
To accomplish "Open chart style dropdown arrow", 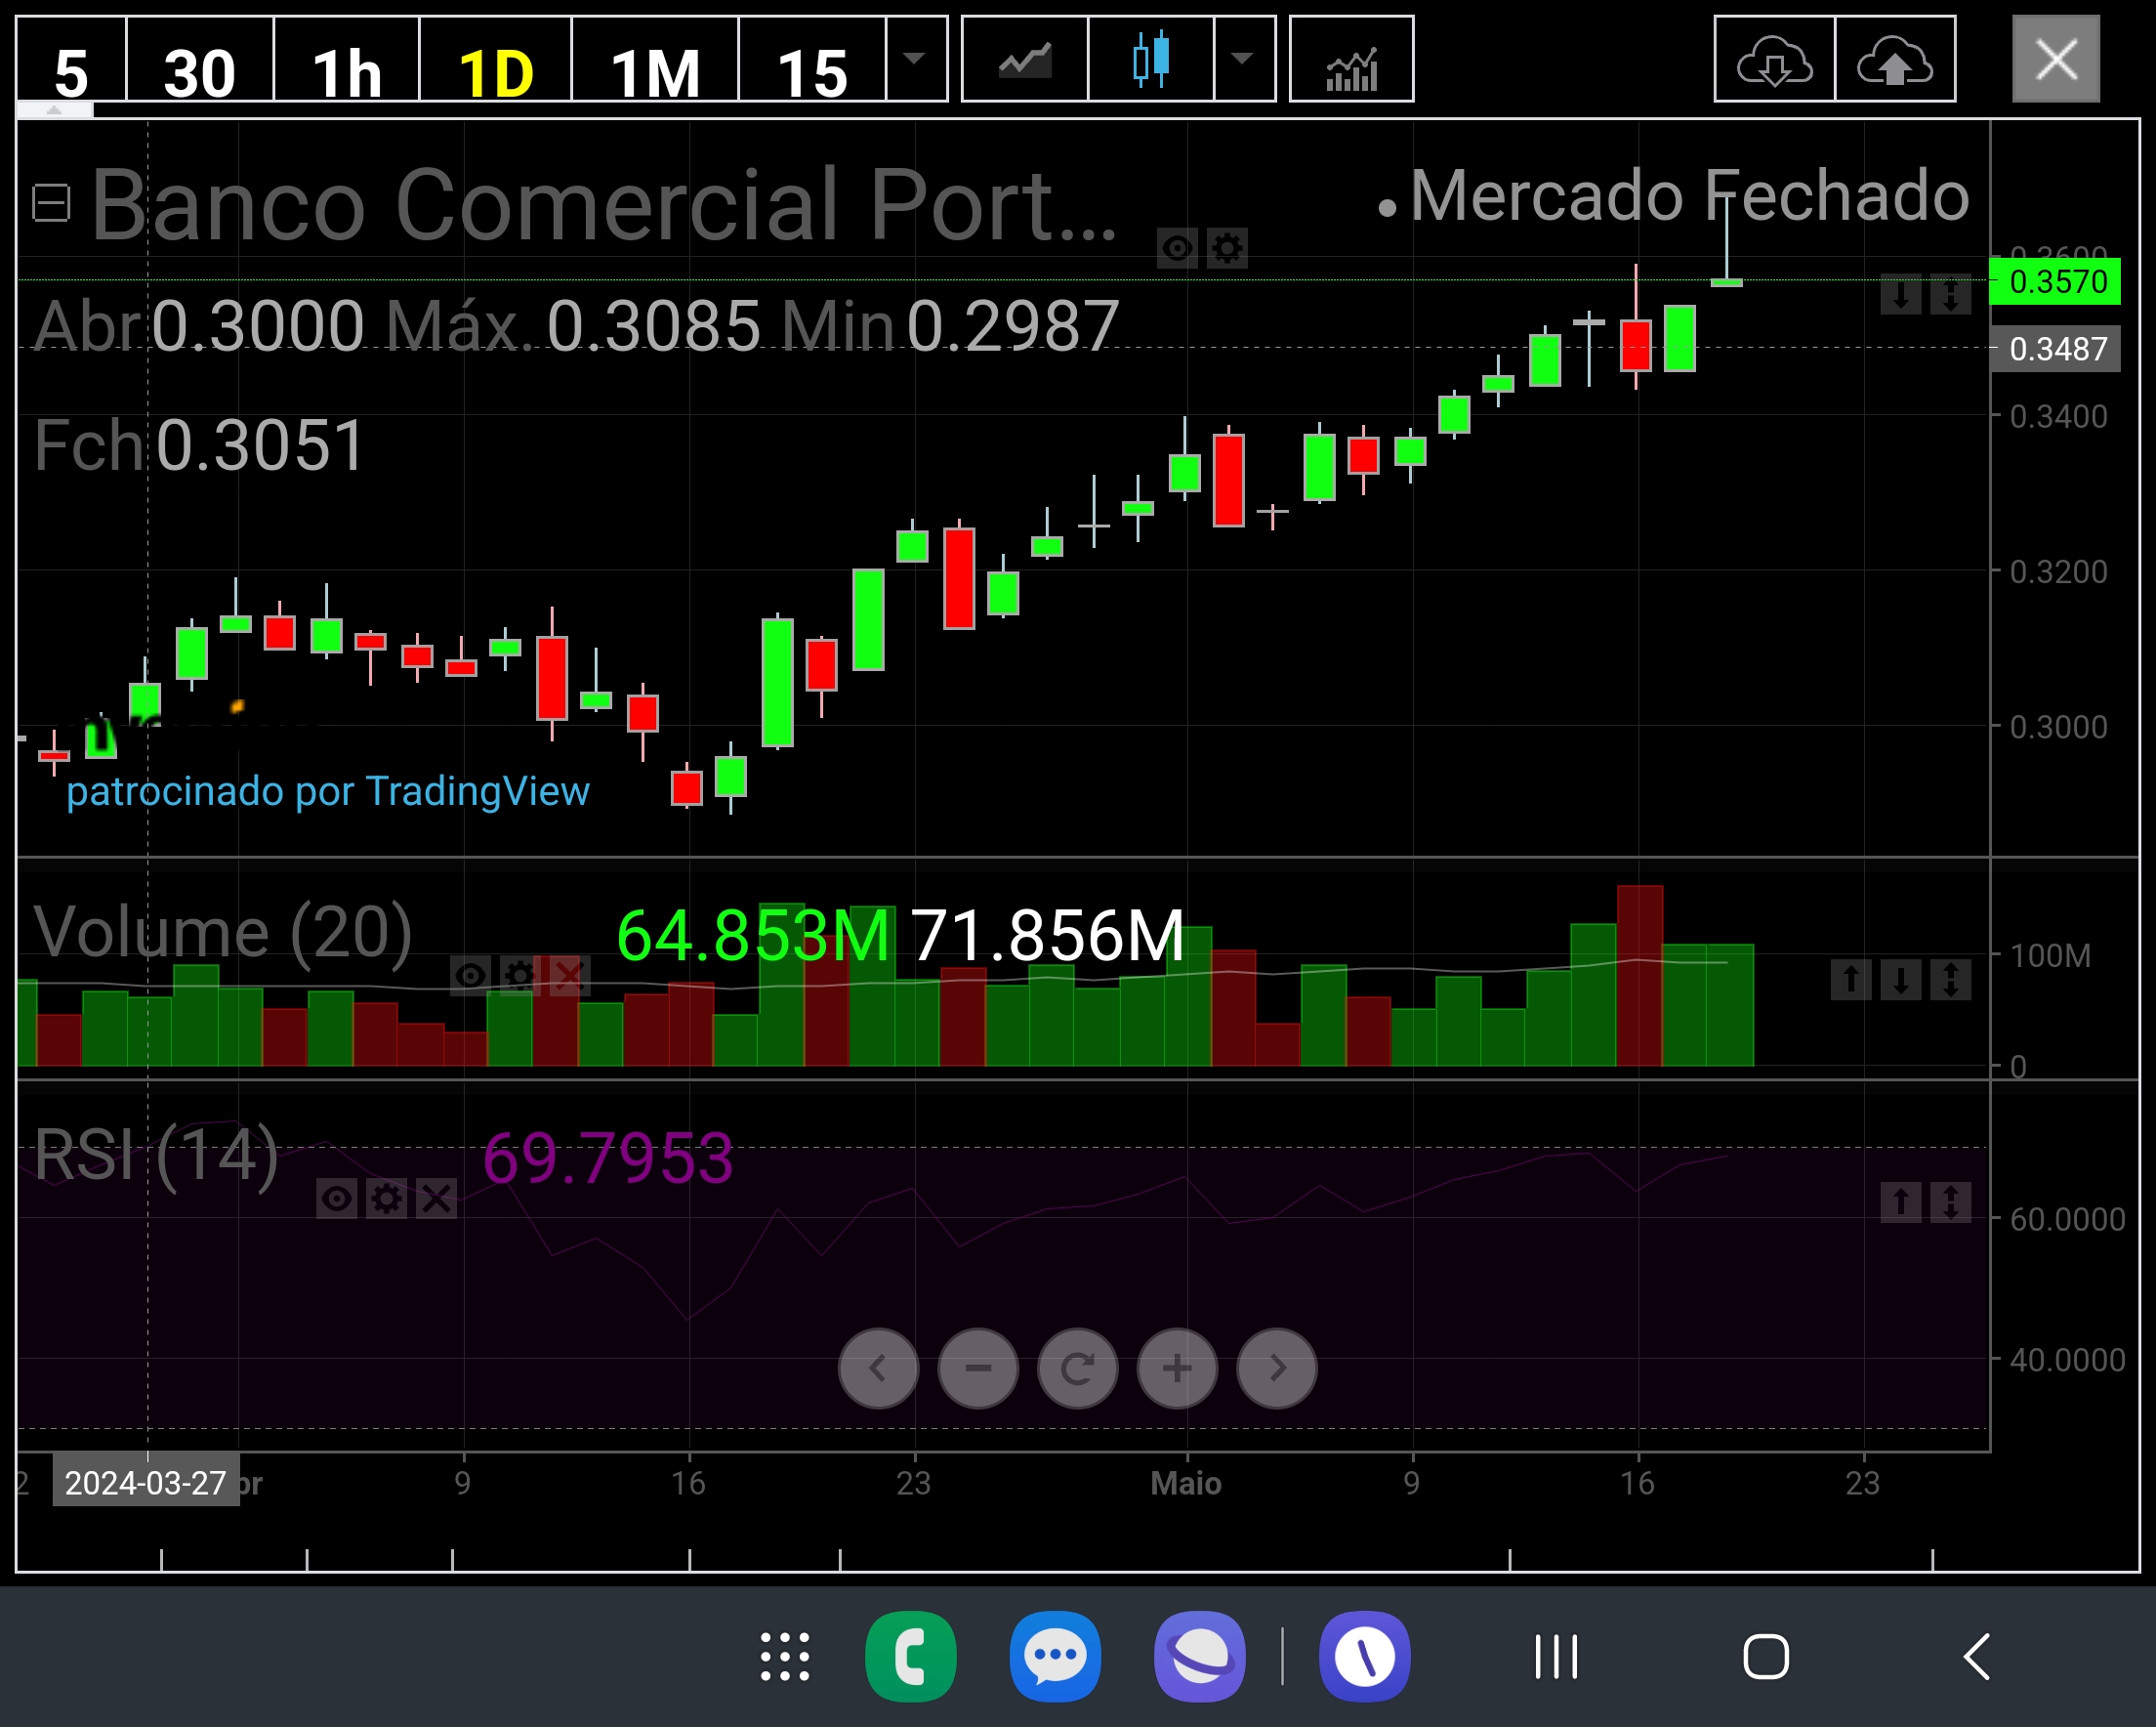I will point(1243,58).
